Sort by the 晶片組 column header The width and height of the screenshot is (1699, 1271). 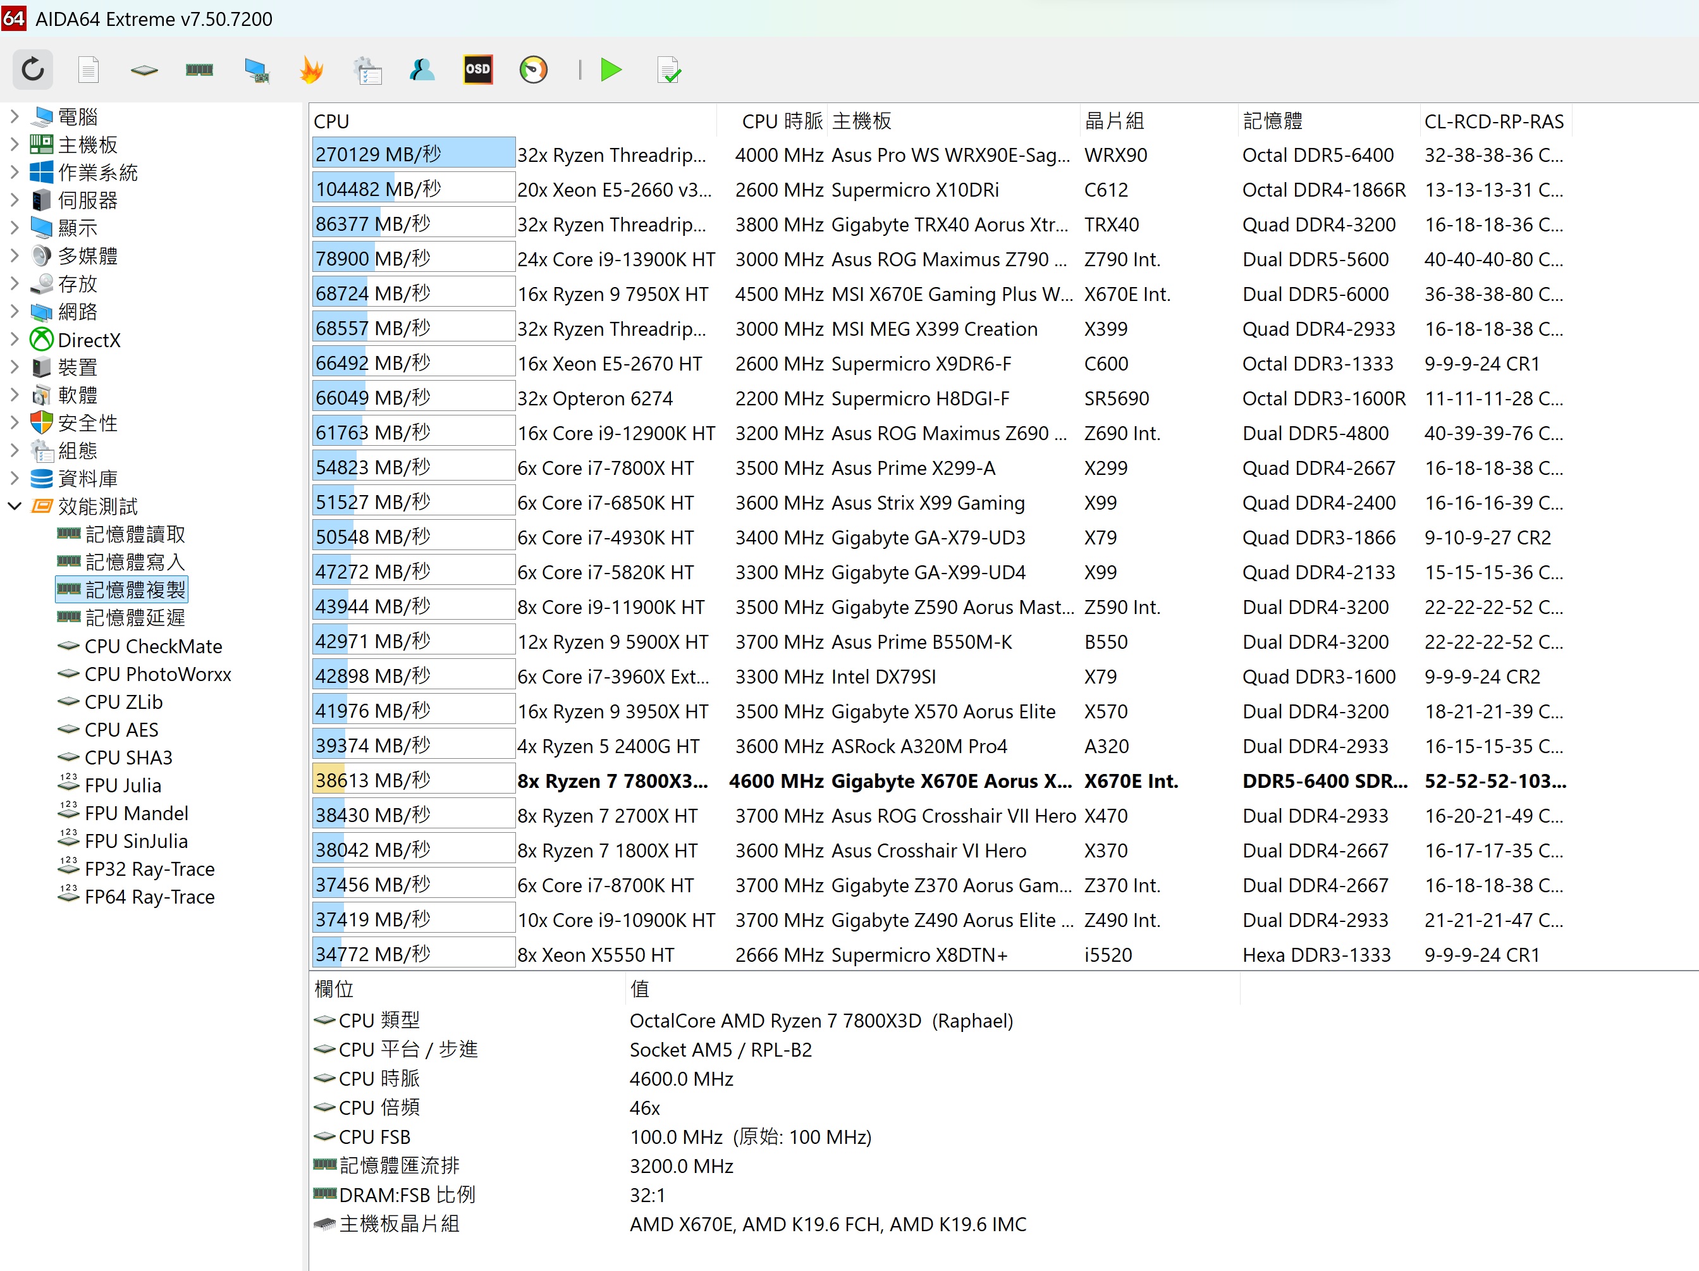coord(1158,121)
